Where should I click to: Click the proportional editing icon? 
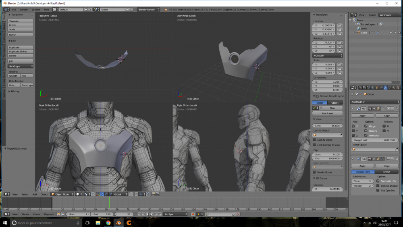(131, 194)
